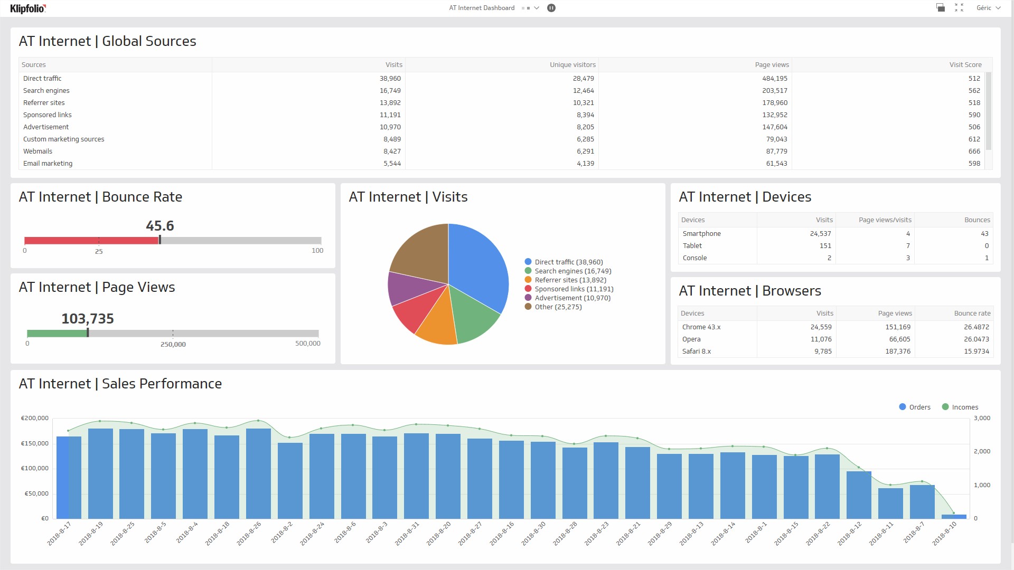Select the Opera browser row
Viewport: 1014px width, 570px height.
[835, 339]
